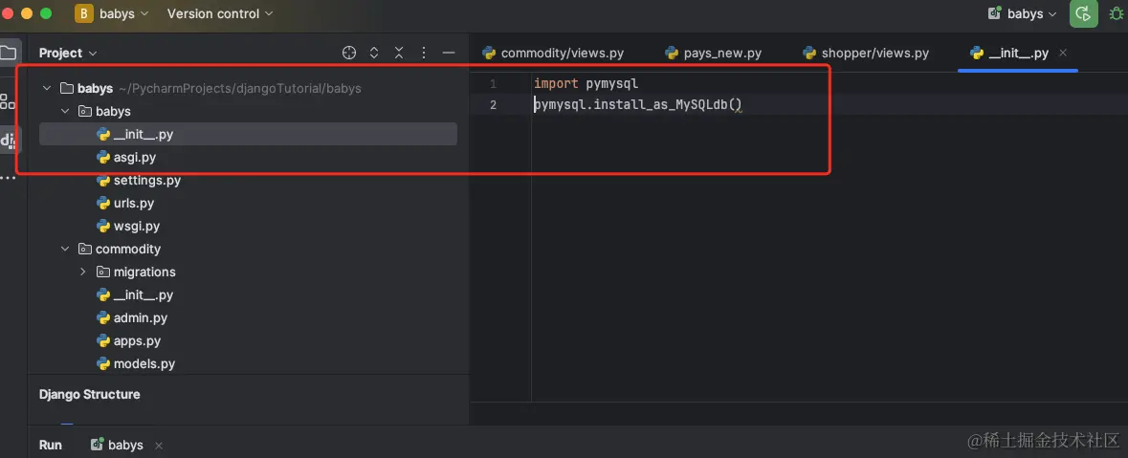The image size is (1128, 458).
Task: Expand the migrations folder
Action: pyautogui.click(x=82, y=272)
